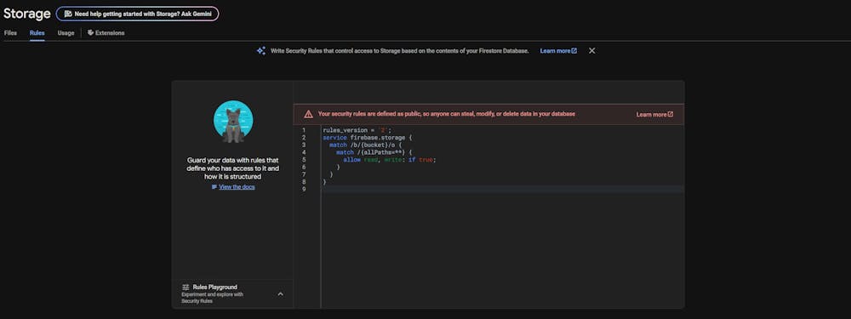Click the Rules Playground title

pyautogui.click(x=215, y=287)
